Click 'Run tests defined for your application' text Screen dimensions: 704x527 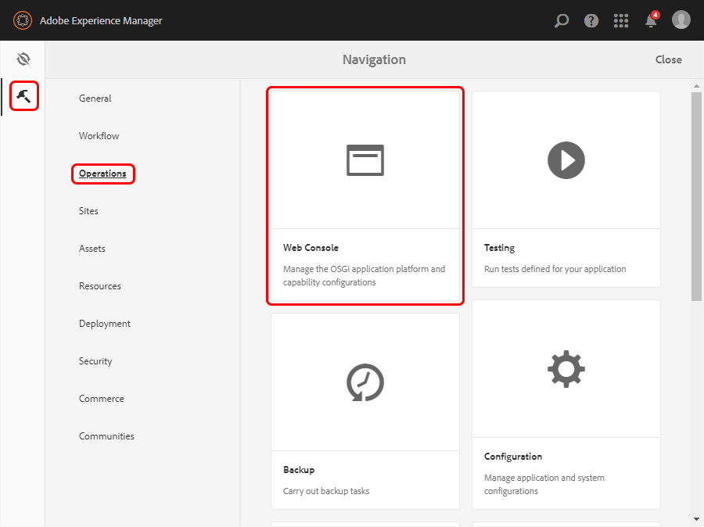pos(555,269)
